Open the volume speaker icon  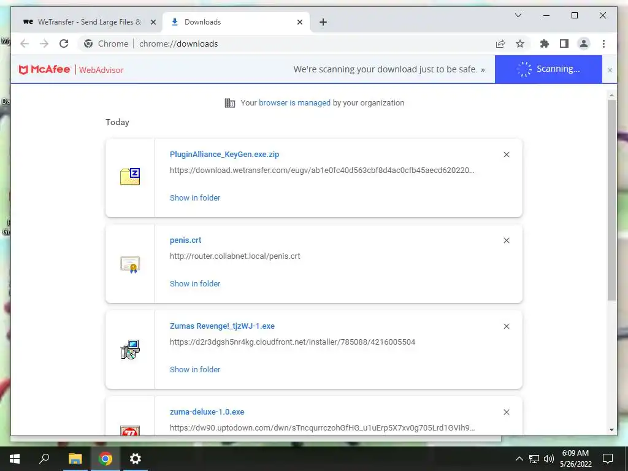click(549, 459)
